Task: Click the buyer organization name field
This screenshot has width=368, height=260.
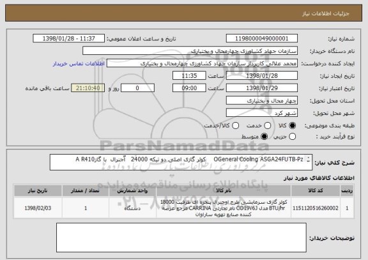Action: tap(190, 51)
